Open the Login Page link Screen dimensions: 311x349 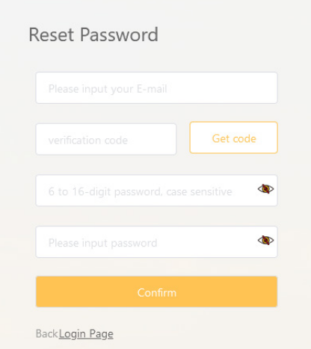click(x=86, y=334)
